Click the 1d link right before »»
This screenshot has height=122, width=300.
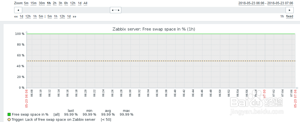tap(69, 16)
